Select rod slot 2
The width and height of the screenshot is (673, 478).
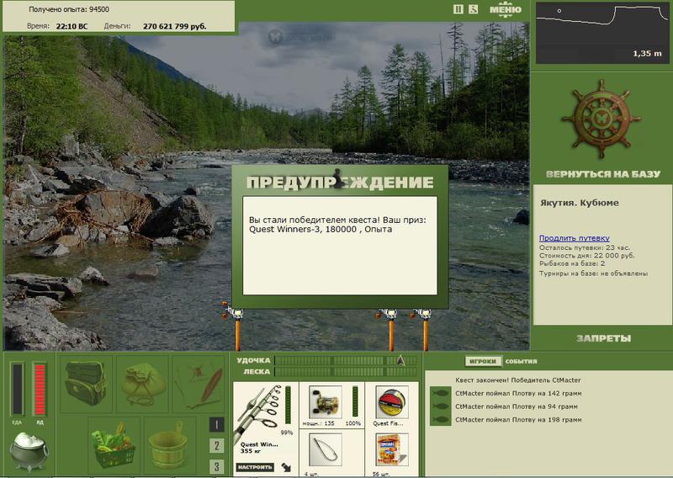coord(217,446)
